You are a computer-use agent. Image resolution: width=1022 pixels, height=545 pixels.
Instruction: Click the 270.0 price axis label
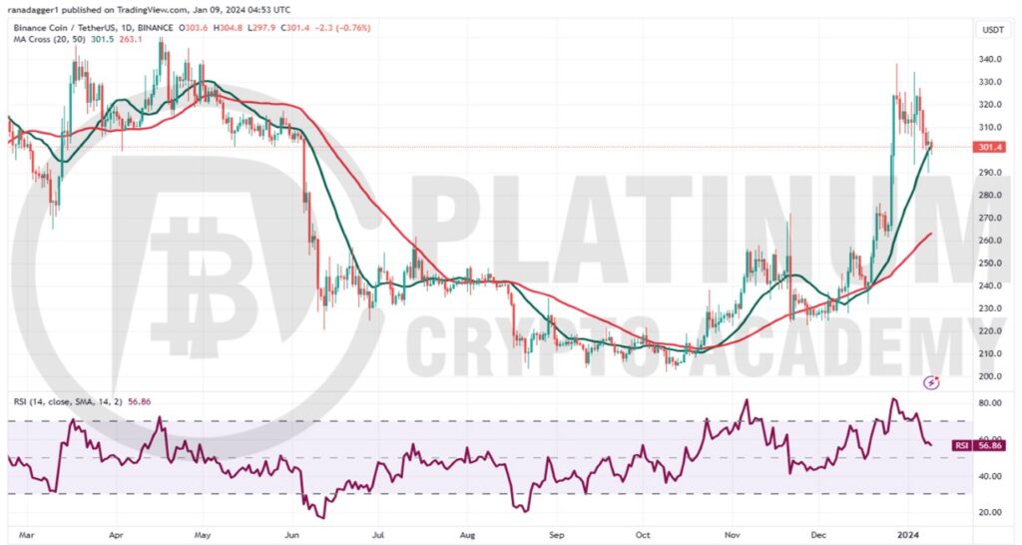coord(989,218)
